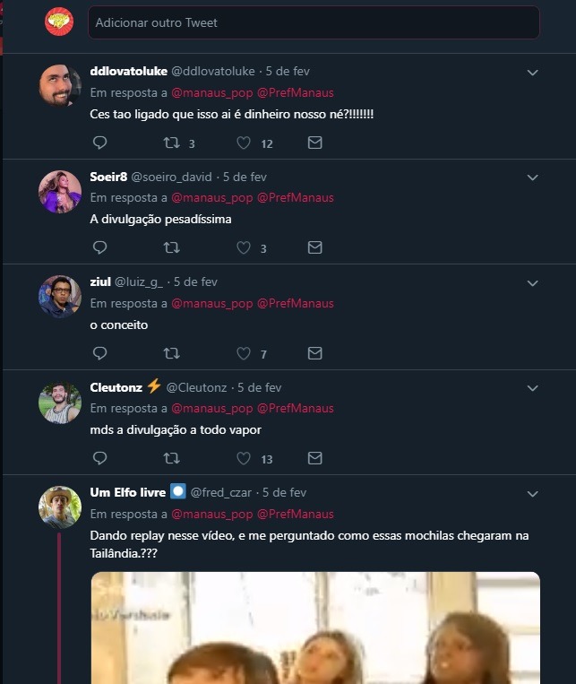Like Soeir8's tweet
576x684 pixels.
point(243,247)
